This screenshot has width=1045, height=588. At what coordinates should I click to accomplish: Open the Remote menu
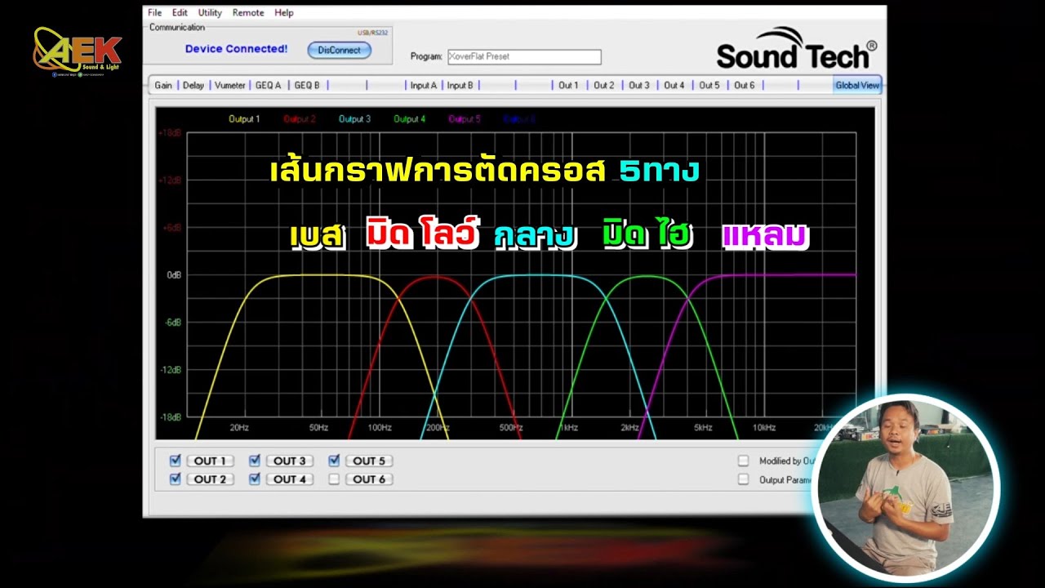click(248, 13)
